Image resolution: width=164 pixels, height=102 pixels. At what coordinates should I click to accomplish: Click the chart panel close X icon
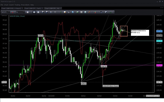163,8
